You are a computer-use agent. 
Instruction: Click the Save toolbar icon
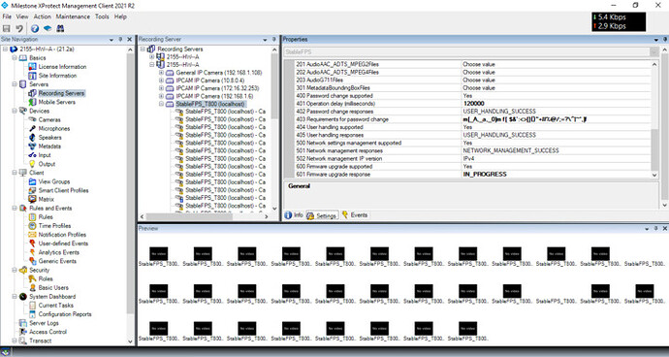pos(7,28)
